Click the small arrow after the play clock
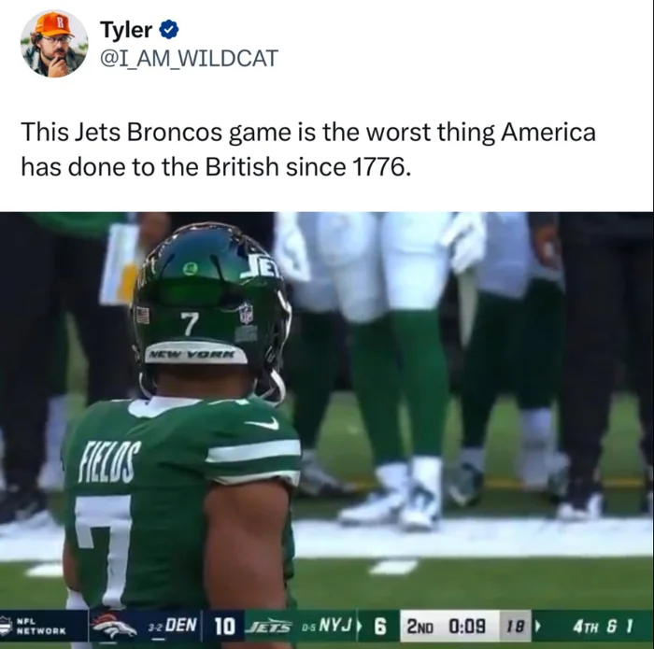 coord(537,626)
